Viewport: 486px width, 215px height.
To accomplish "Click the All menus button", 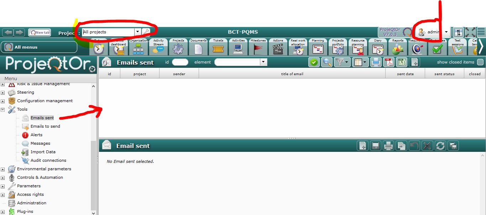I will 39,47.
